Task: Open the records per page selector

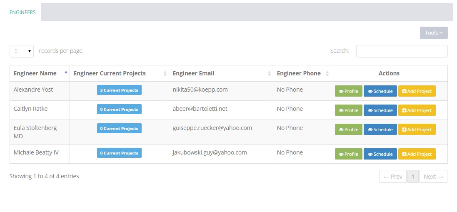Action: pyautogui.click(x=22, y=51)
